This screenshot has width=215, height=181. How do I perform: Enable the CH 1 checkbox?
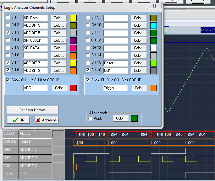(x=8, y=17)
